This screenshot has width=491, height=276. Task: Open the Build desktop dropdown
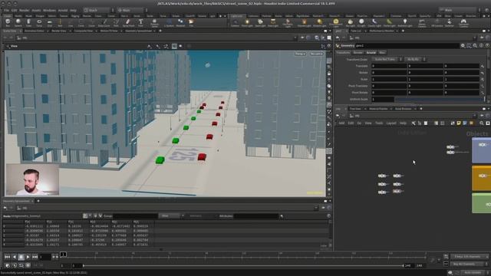(x=98, y=10)
